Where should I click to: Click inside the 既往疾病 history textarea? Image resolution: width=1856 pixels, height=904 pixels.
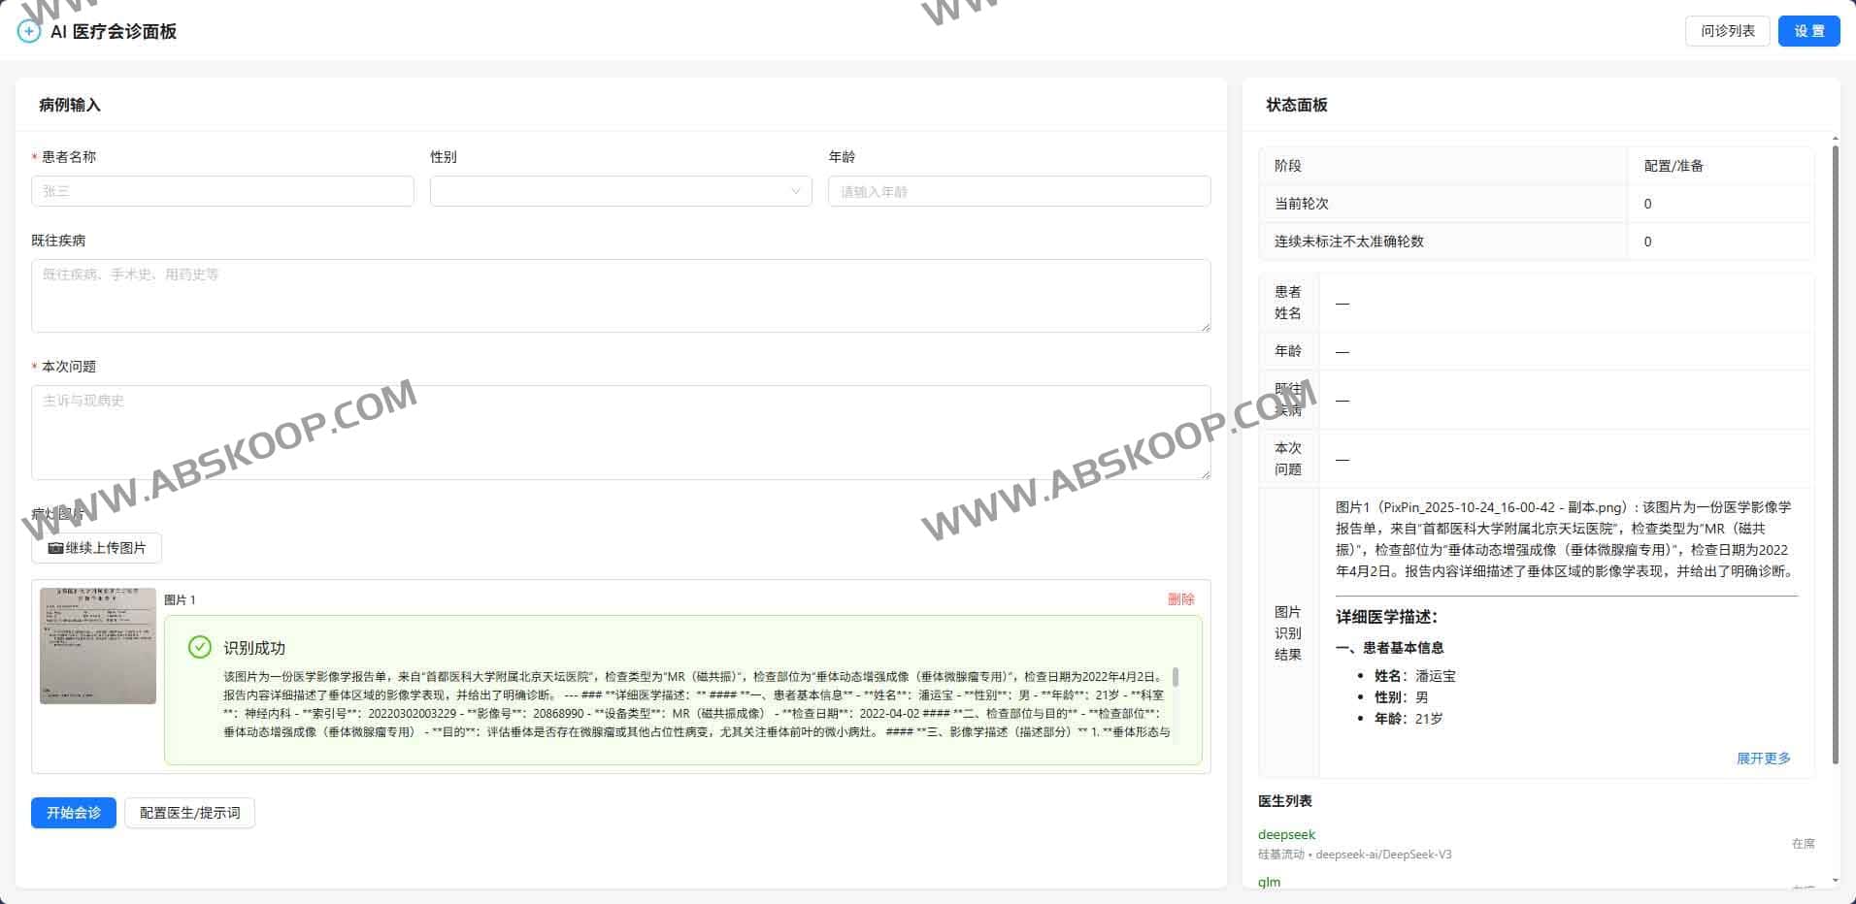point(621,296)
